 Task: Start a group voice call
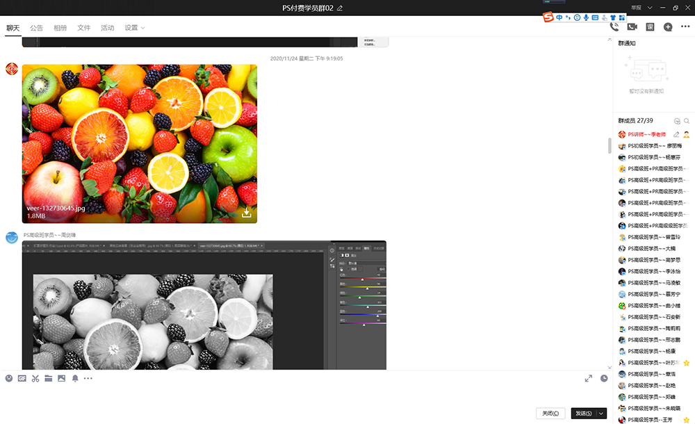(x=614, y=27)
